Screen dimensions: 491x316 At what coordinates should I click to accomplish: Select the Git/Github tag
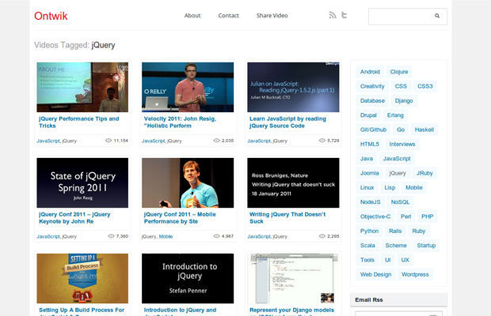[x=373, y=130]
